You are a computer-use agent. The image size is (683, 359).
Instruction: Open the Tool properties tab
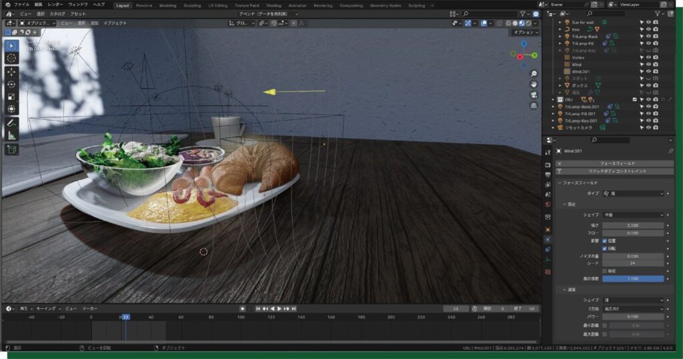point(548,153)
